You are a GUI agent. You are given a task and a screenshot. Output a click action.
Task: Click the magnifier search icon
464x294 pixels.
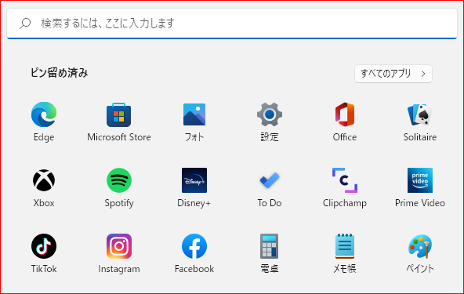point(25,24)
